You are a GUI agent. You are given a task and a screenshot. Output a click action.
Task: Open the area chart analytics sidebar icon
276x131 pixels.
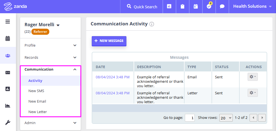[x=7, y=106]
